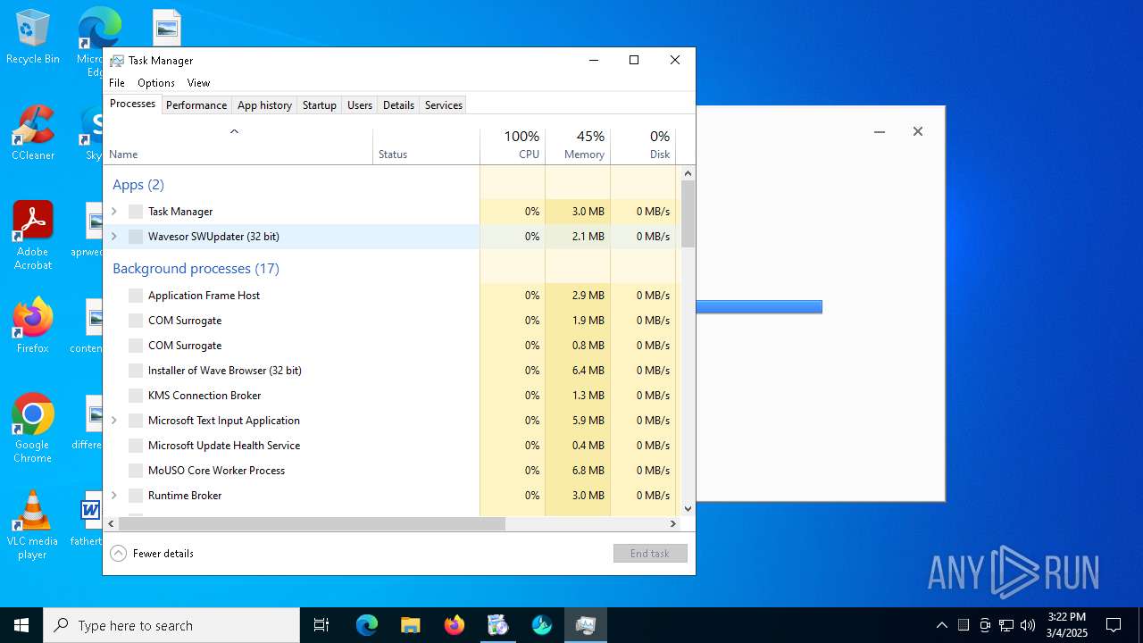Open Task View from the taskbar
Image resolution: width=1143 pixels, height=643 pixels.
321,625
